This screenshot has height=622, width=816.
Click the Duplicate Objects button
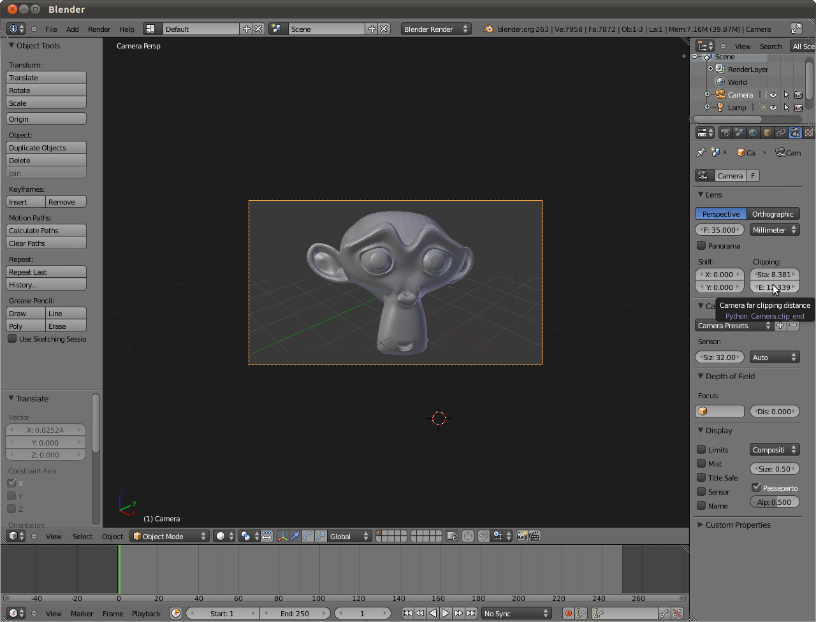point(46,147)
